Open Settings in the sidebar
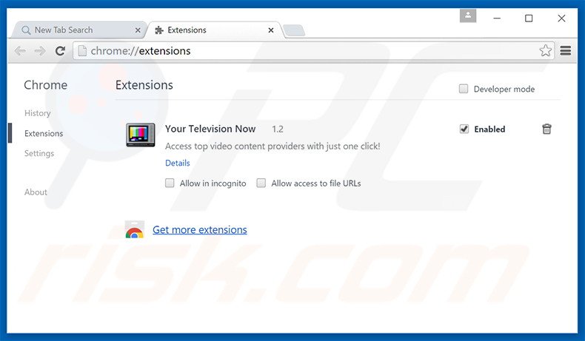Viewport: 585px width, 341px height. click(39, 153)
